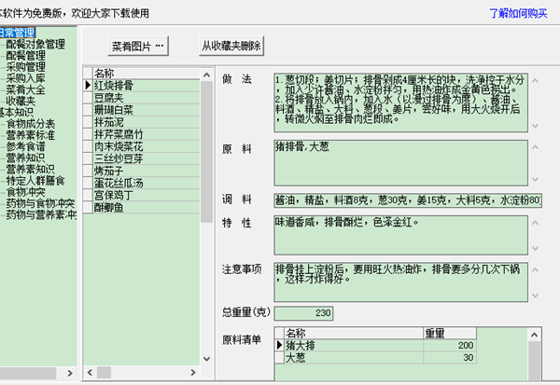
Task: Click dish list horizontal scroll right arrow
Action: pyautogui.click(x=193, y=373)
